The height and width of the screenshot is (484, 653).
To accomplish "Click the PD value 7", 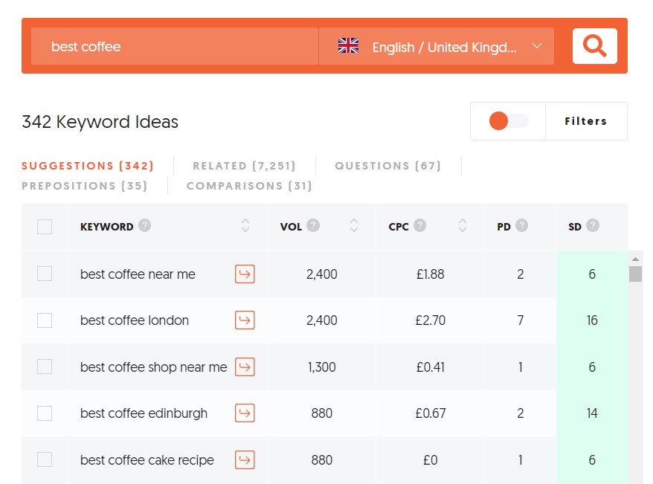I will click(520, 320).
